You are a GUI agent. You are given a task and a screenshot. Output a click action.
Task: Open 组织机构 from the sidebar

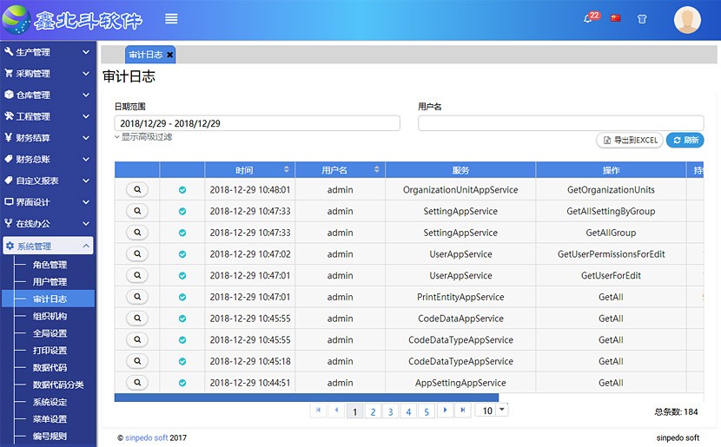tap(50, 316)
